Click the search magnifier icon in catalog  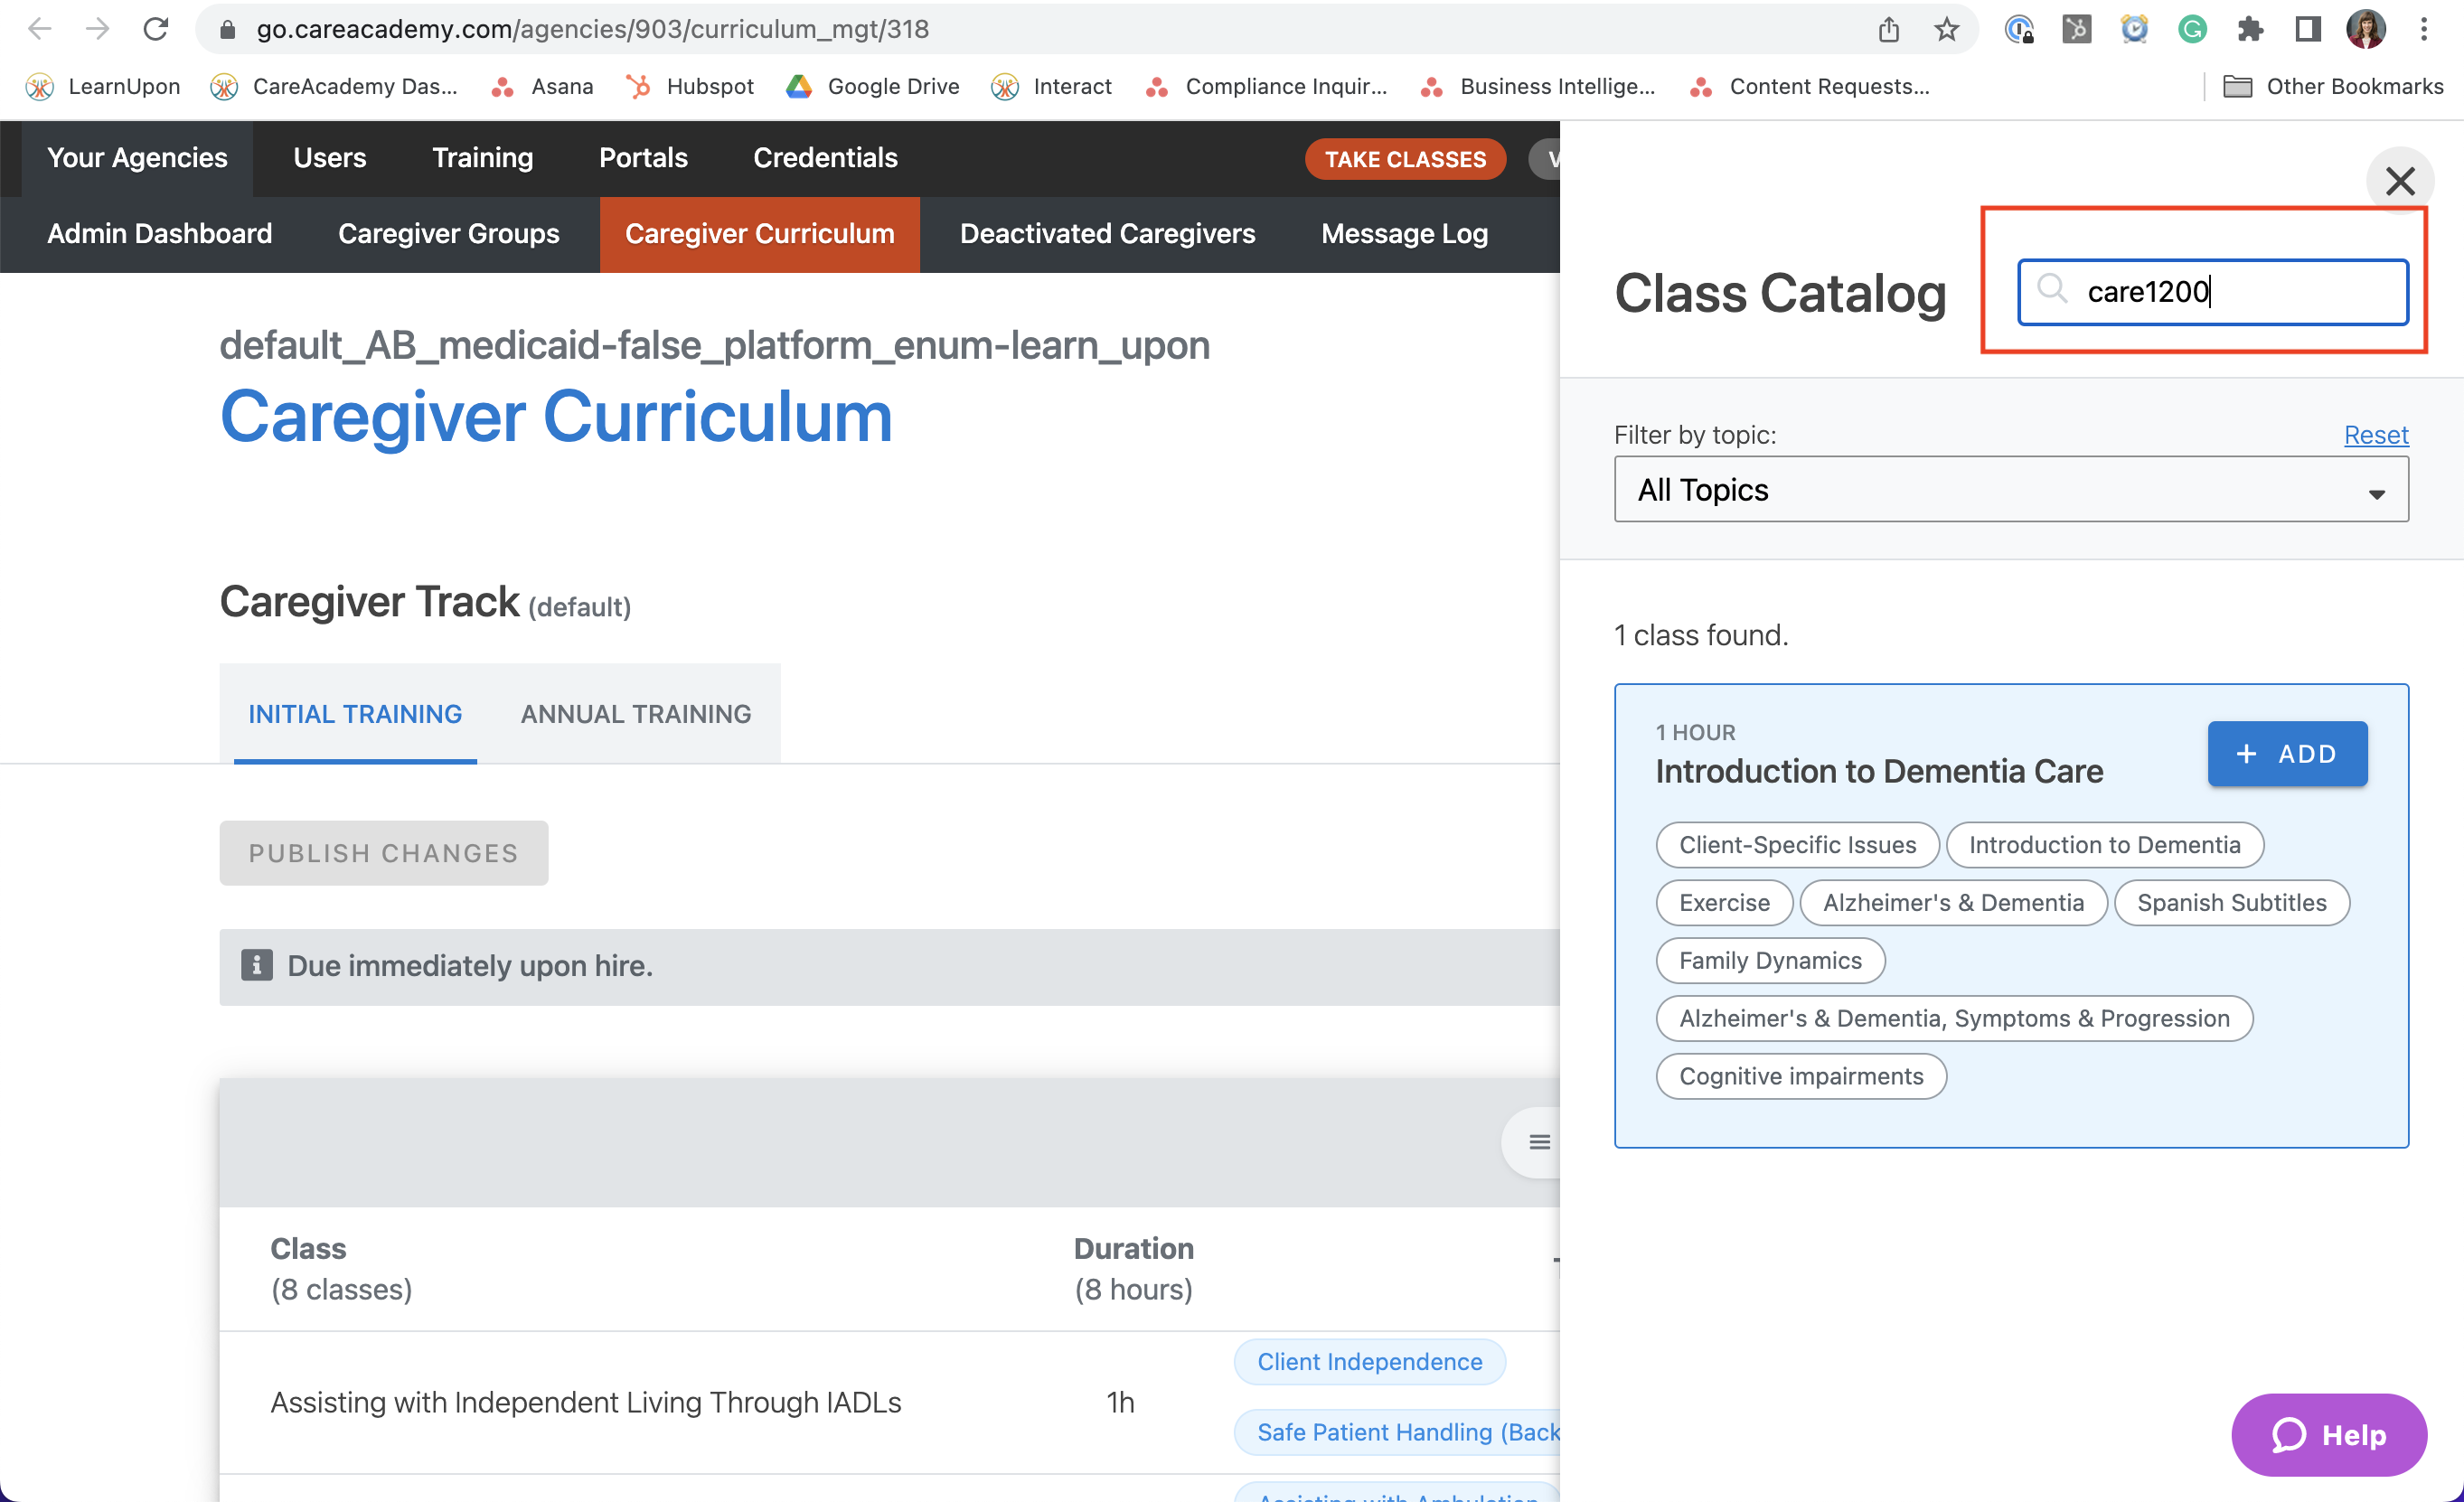pyautogui.click(x=2051, y=289)
